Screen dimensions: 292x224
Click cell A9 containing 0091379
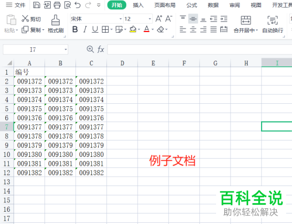pyautogui.click(x=29, y=145)
